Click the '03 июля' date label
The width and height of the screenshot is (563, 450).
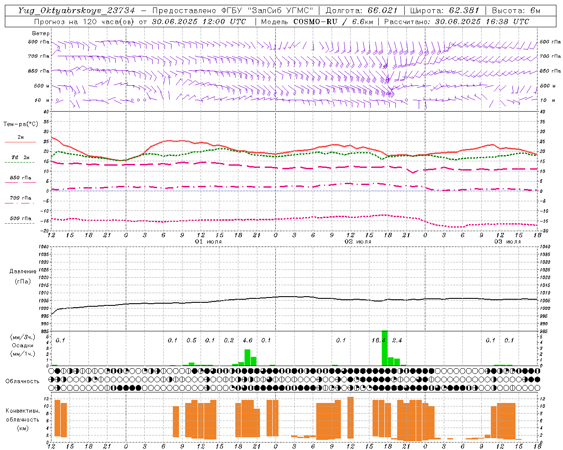point(508,242)
